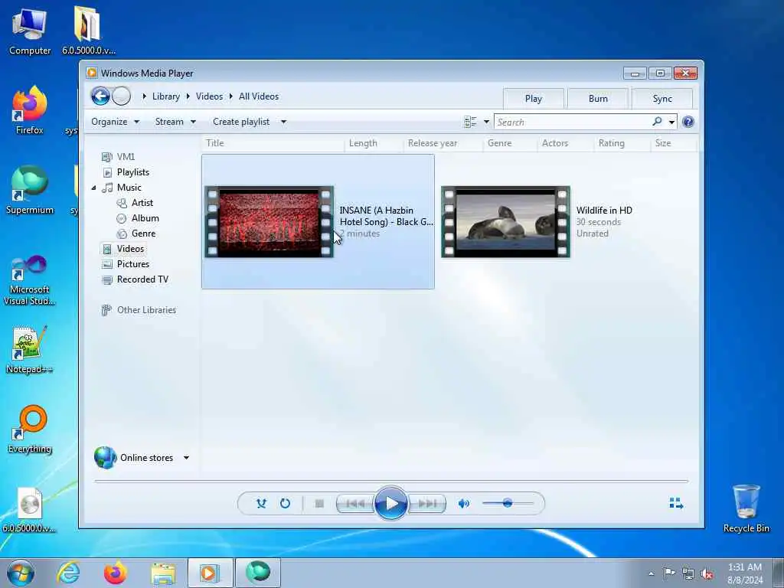Click the Previous track button
The height and width of the screenshot is (588, 784).
coord(355,504)
